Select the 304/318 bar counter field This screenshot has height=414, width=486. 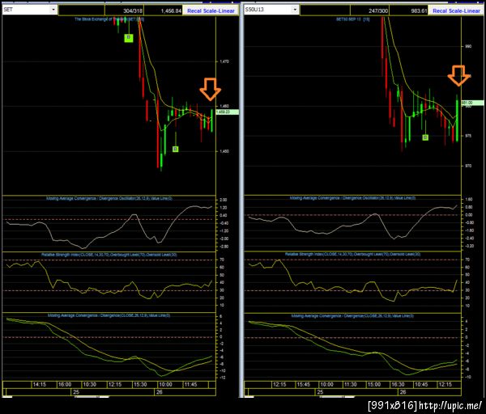coord(124,11)
